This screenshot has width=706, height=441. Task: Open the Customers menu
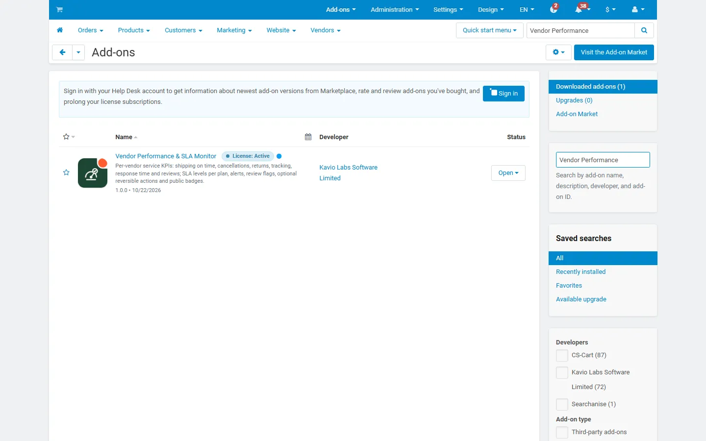(x=183, y=30)
